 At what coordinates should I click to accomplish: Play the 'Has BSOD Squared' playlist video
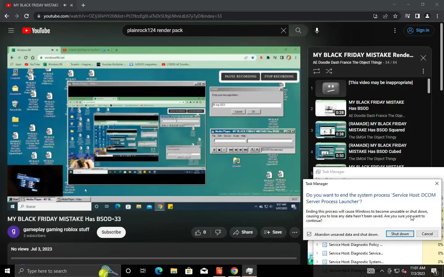(x=368, y=130)
